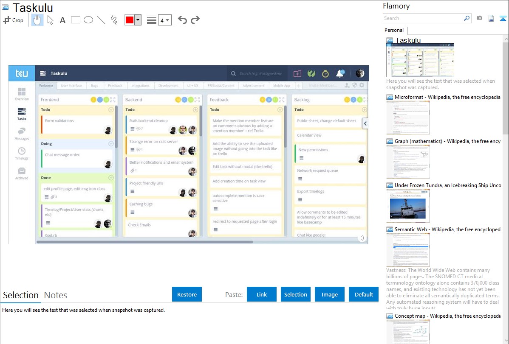Open the Graph (mathematics) Wikipedia snapshot thumbnail
The width and height of the screenshot is (509, 344).
(x=408, y=161)
